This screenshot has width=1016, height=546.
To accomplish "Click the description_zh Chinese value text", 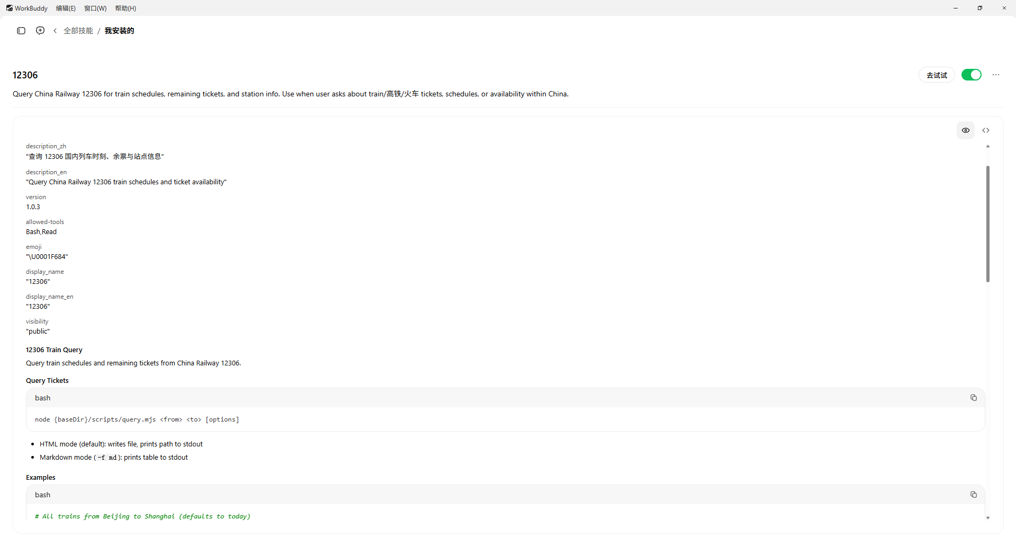I will pos(95,157).
